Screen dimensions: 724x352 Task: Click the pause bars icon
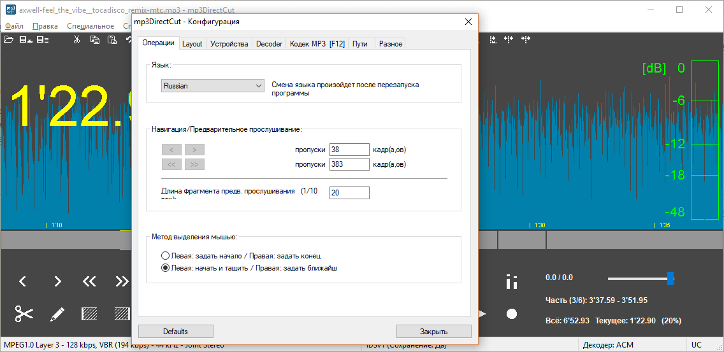[x=511, y=281]
